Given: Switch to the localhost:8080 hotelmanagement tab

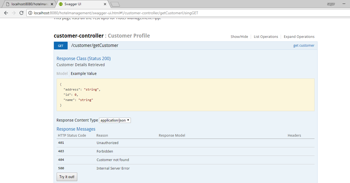Looking at the screenshot, I should 29,4.
